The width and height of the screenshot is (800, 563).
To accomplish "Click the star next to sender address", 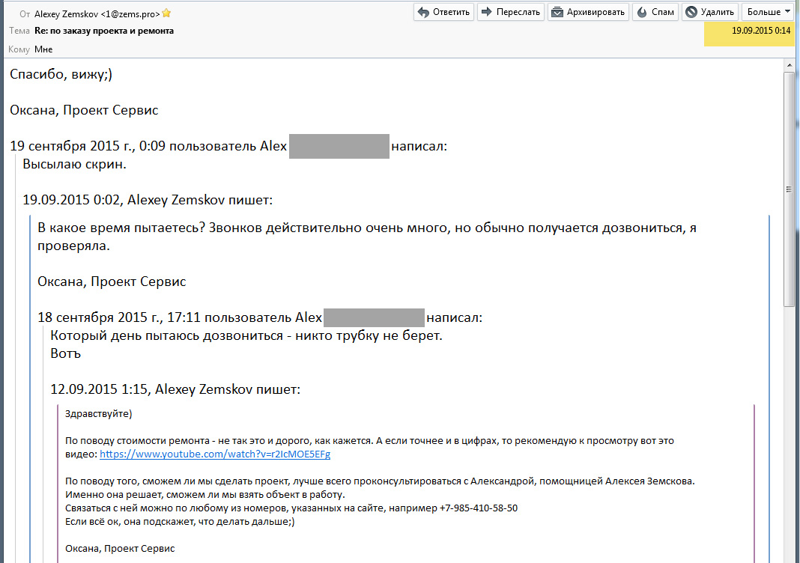I will [x=166, y=13].
